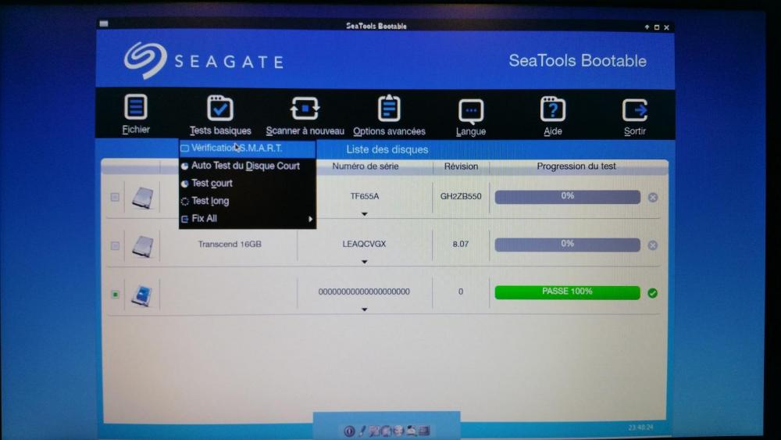Image resolution: width=781 pixels, height=440 pixels.
Task: Click 0% progress bar for Transcend 16GB
Action: [x=567, y=245]
